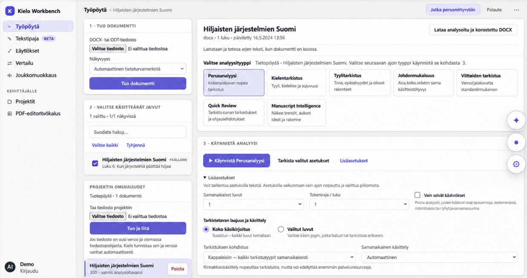Screen dimensions: 527x278
Task: Select the Quick Review card
Action: click(234, 113)
